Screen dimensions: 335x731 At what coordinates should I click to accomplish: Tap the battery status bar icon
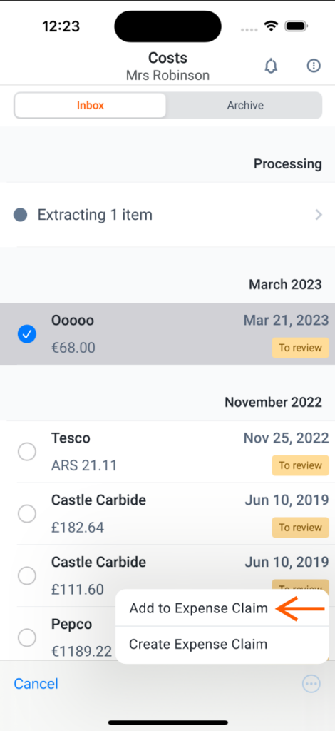point(295,26)
